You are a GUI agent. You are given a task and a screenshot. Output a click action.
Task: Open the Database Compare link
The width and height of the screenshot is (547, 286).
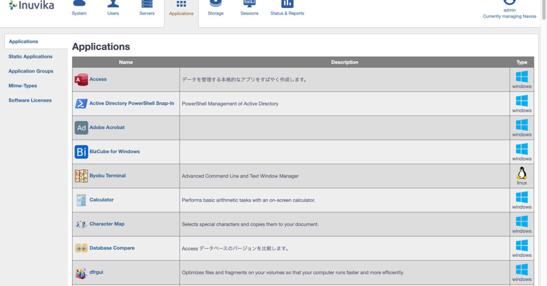point(112,248)
